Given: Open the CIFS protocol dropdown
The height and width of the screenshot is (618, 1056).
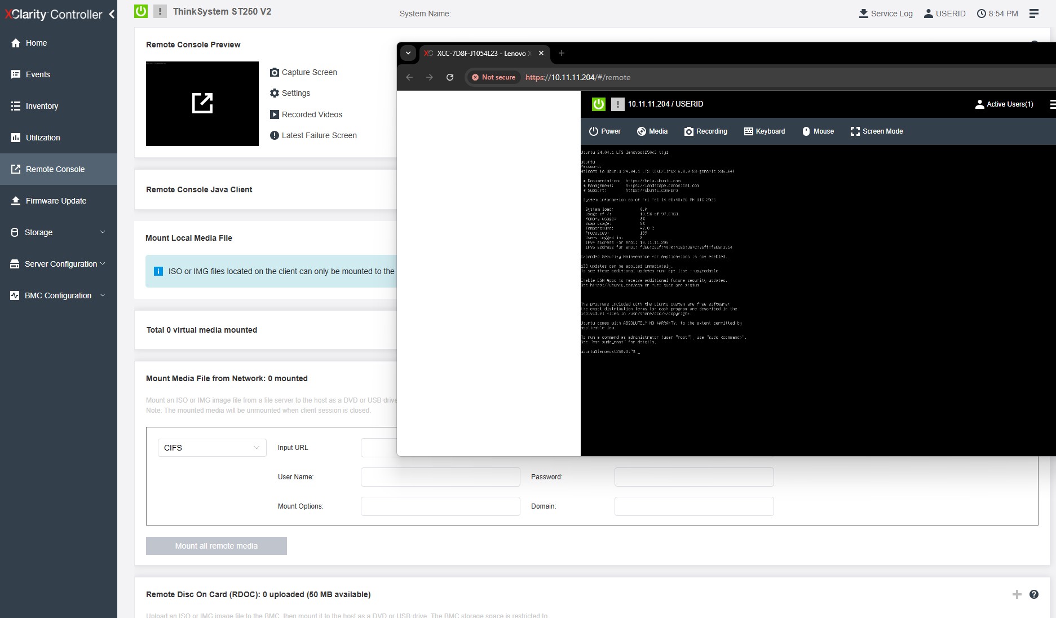Looking at the screenshot, I should pyautogui.click(x=211, y=448).
